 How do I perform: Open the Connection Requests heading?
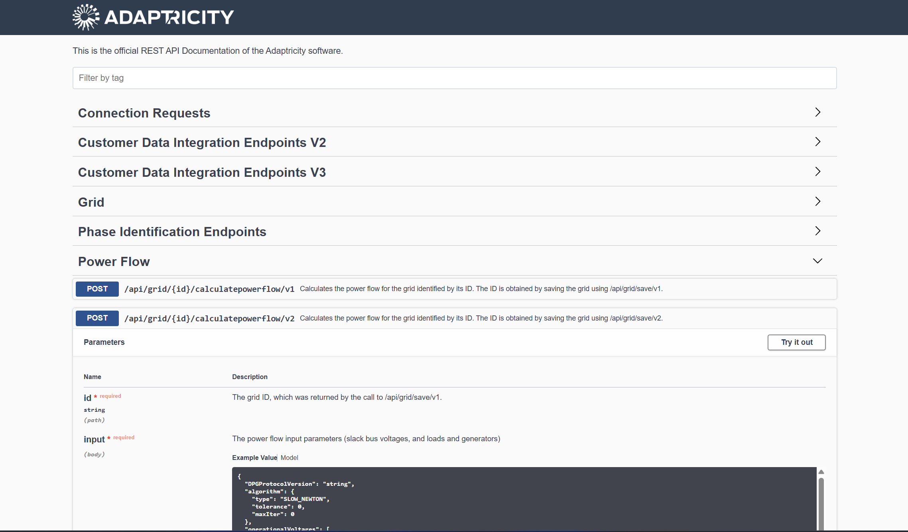(144, 113)
